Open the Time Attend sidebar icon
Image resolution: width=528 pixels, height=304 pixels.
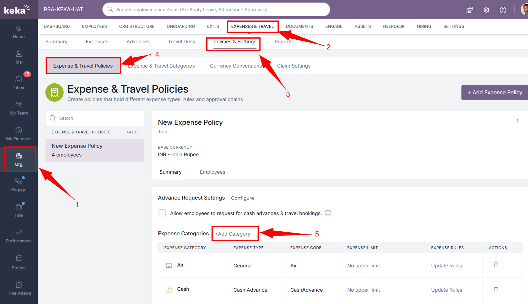point(19,288)
